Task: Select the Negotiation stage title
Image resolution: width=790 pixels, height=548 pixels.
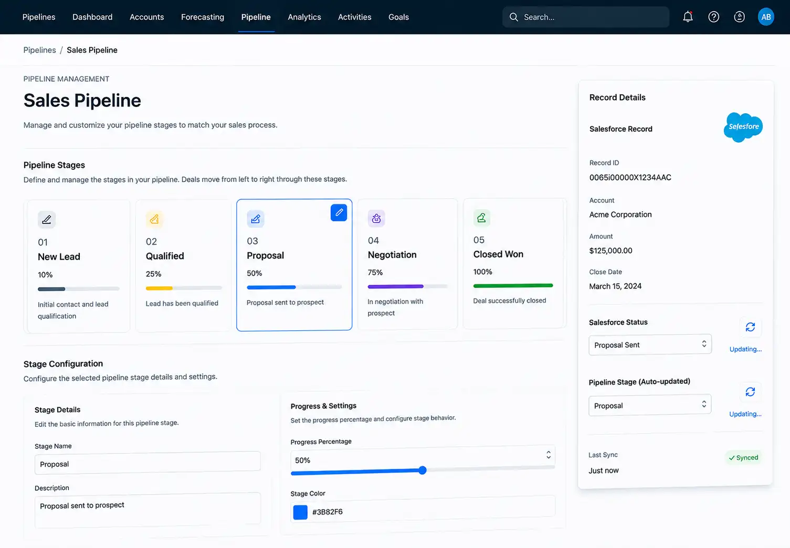Action: 392,255
